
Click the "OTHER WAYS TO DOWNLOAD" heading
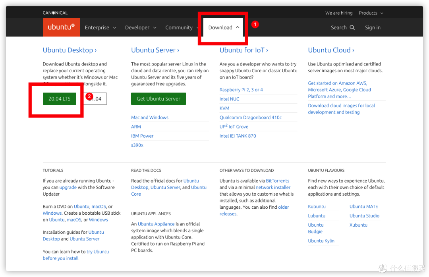(x=247, y=170)
